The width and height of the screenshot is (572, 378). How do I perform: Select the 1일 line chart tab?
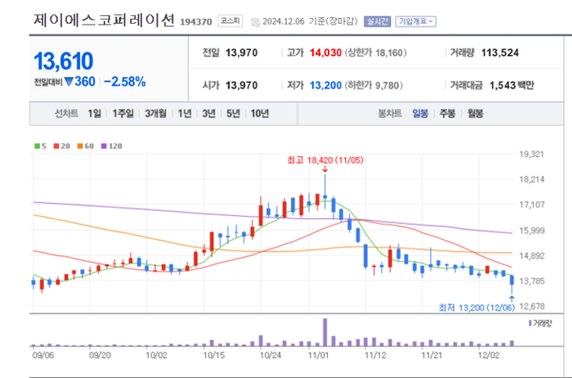[94, 113]
